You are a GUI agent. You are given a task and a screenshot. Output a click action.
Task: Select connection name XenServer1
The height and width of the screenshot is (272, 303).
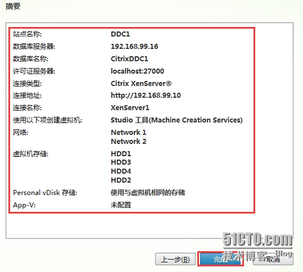pos(130,107)
